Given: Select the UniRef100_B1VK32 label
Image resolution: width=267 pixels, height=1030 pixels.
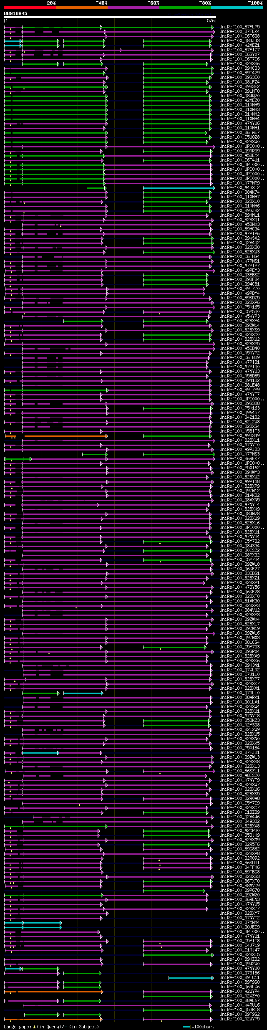Looking at the screenshot, I should (239, 495).
